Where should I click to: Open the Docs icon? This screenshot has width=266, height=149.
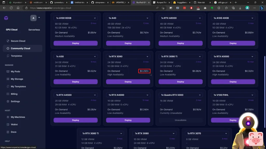click(8, 132)
